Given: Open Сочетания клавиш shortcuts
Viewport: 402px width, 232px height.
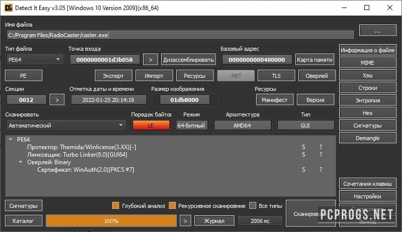Looking at the screenshot, I should 368,184.
